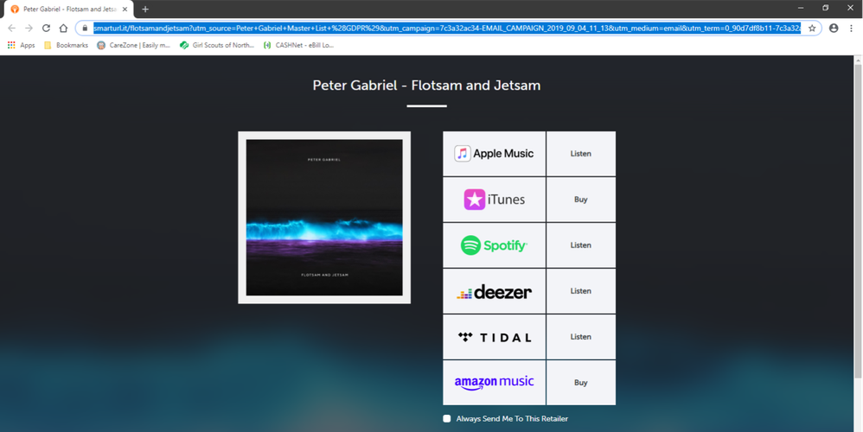863x432 pixels.
Task: Click the Tidal logo
Action: click(x=494, y=337)
